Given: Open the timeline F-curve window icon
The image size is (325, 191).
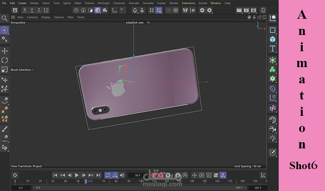Looking at the screenshot, I should tap(263, 175).
